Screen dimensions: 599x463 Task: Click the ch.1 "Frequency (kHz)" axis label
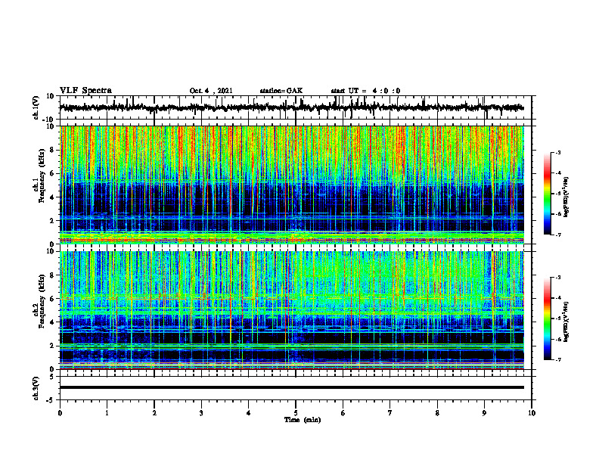[x=42, y=176]
